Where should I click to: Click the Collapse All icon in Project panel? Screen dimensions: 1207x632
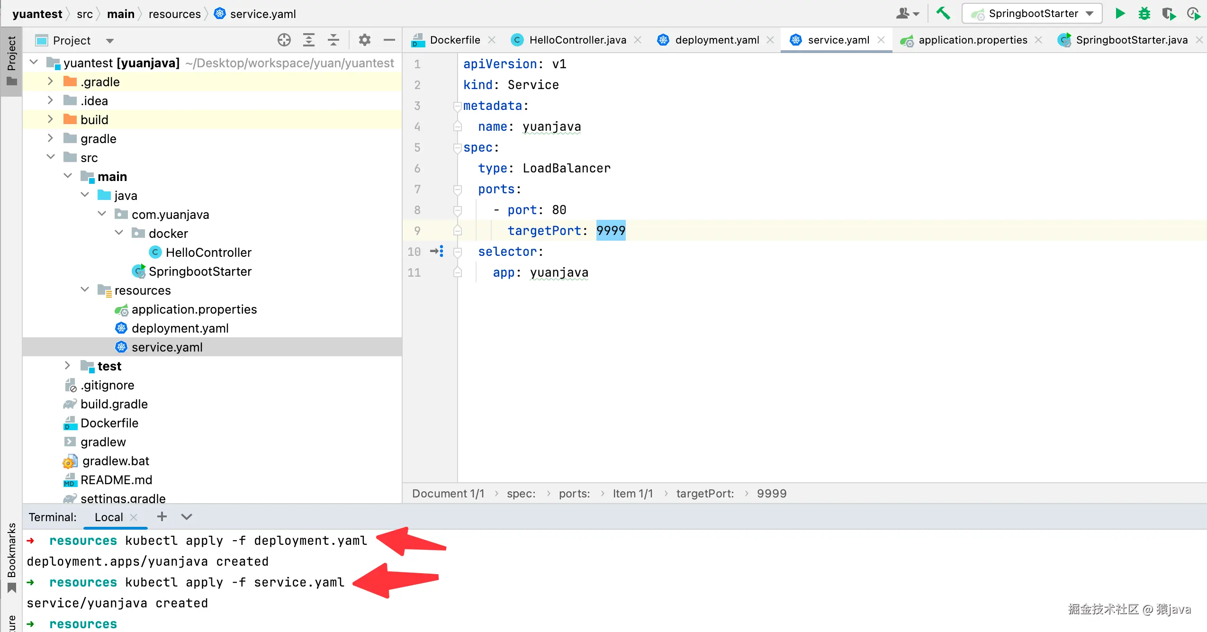333,40
